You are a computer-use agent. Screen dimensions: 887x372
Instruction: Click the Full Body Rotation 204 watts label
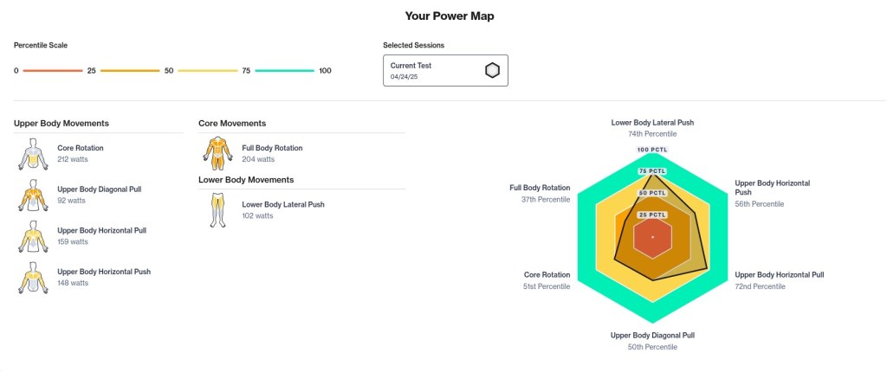(258, 159)
